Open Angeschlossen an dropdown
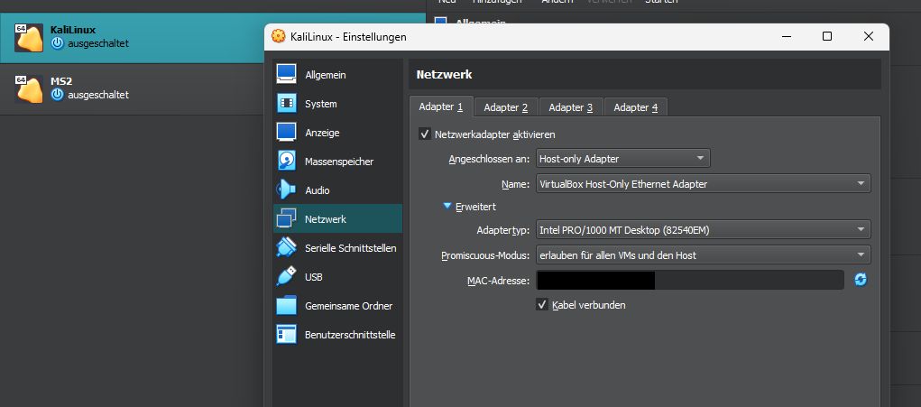Viewport: 921px width, 407px height. click(x=623, y=159)
